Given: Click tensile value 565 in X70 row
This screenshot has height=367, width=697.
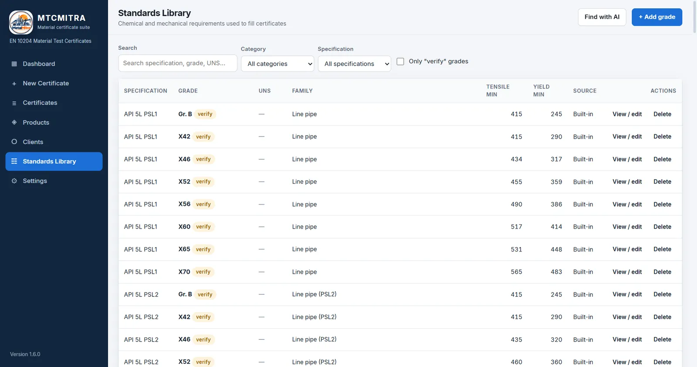Looking at the screenshot, I should 516,272.
